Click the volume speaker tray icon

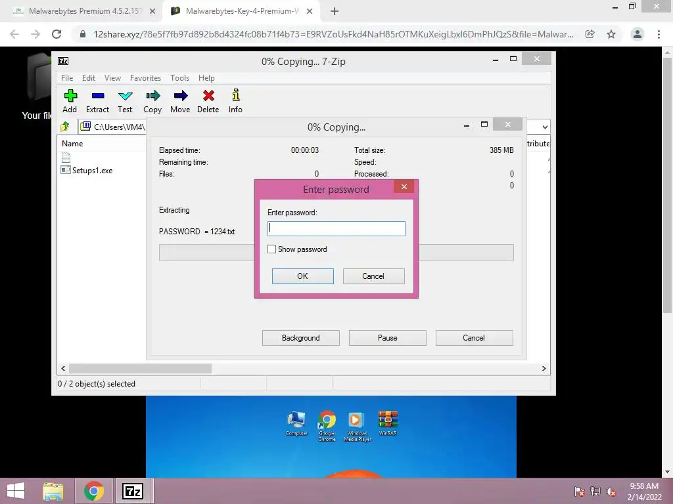pos(611,492)
